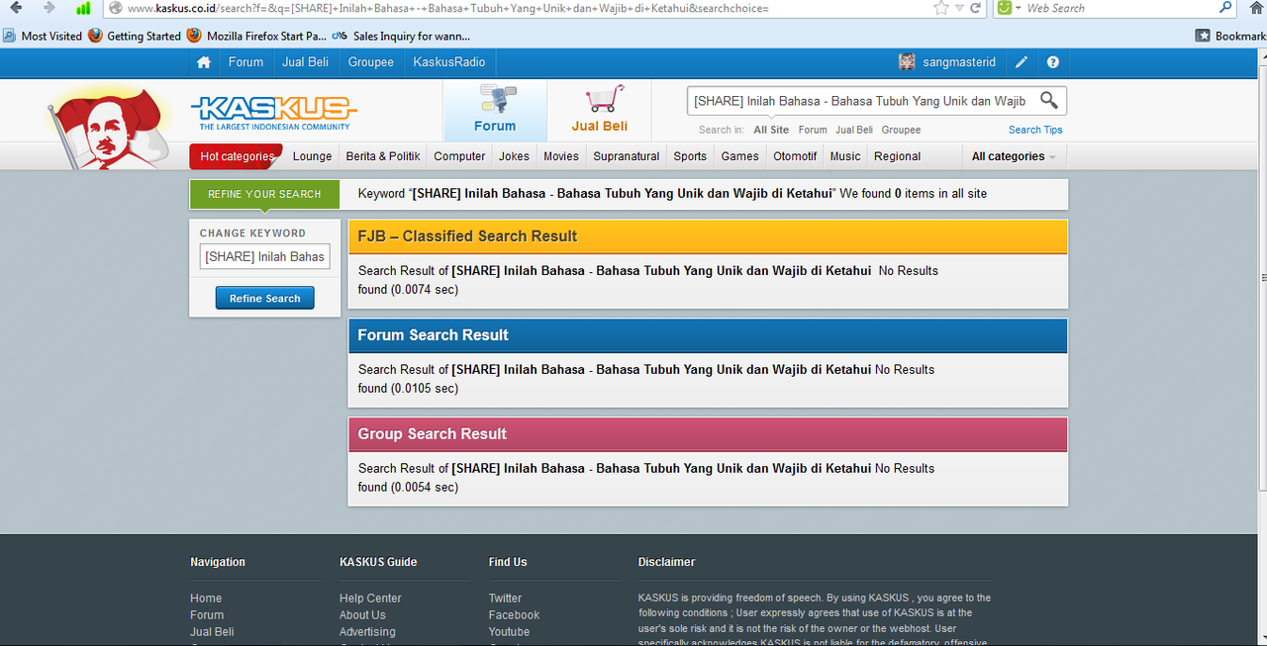
Task: Click the KASKUS logo
Action: [x=274, y=112]
